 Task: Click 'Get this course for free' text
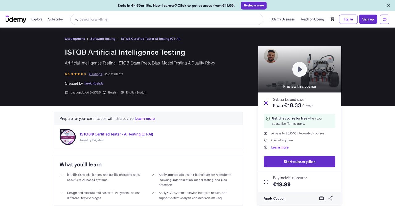click(290, 118)
